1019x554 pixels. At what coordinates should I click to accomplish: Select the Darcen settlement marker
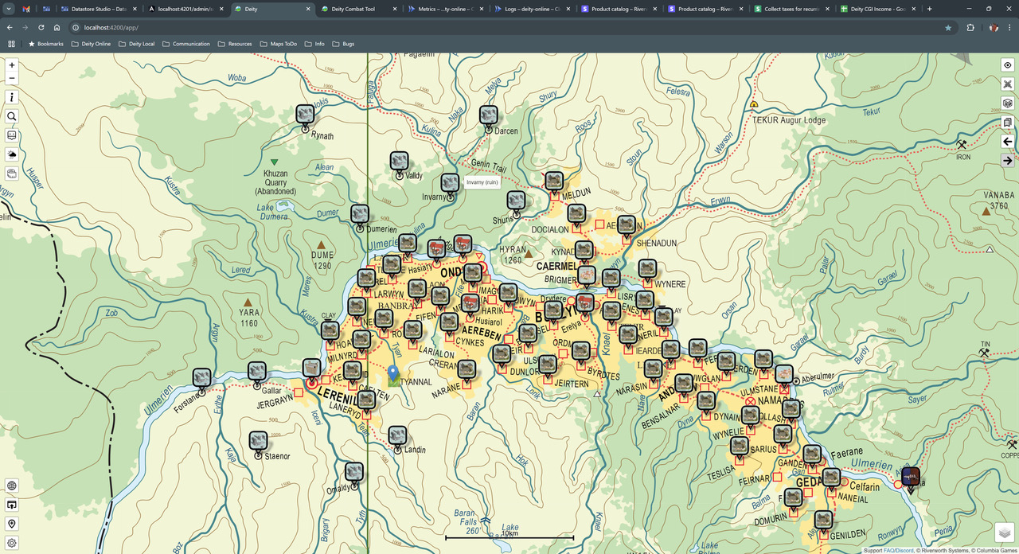489,116
